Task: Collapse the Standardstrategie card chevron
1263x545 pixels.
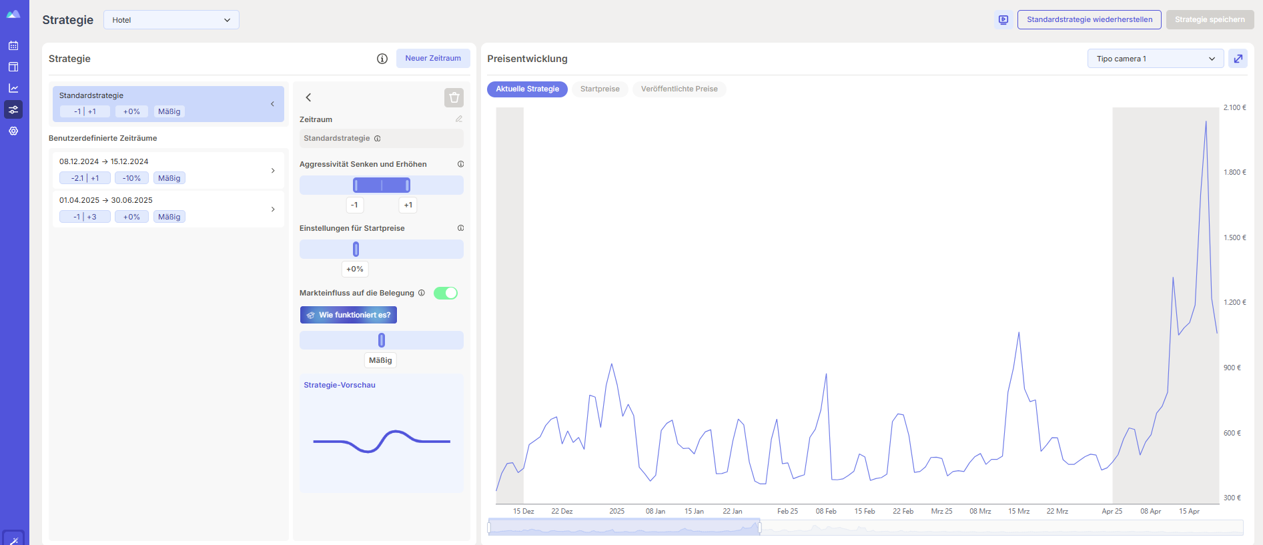Action: [272, 104]
